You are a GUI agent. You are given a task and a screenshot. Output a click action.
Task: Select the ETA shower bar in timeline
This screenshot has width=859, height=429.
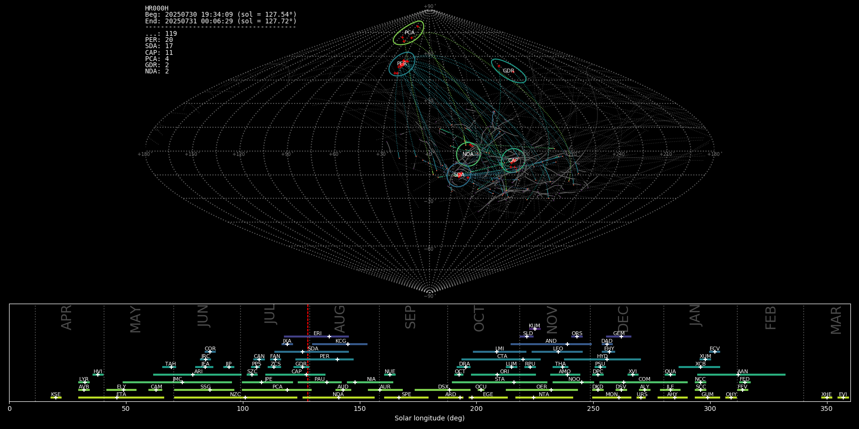(121, 398)
